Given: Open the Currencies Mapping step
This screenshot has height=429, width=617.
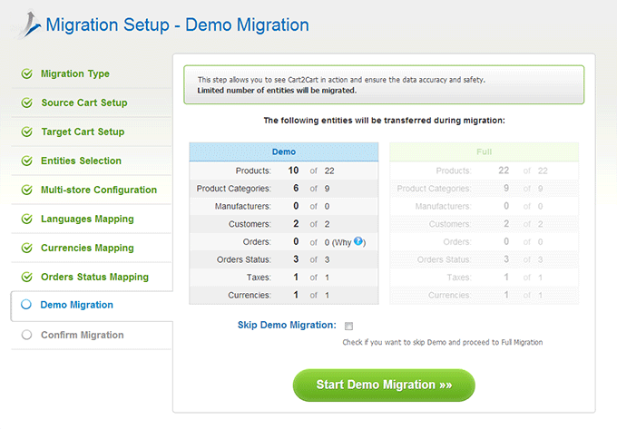Looking at the screenshot, I should coord(87,249).
